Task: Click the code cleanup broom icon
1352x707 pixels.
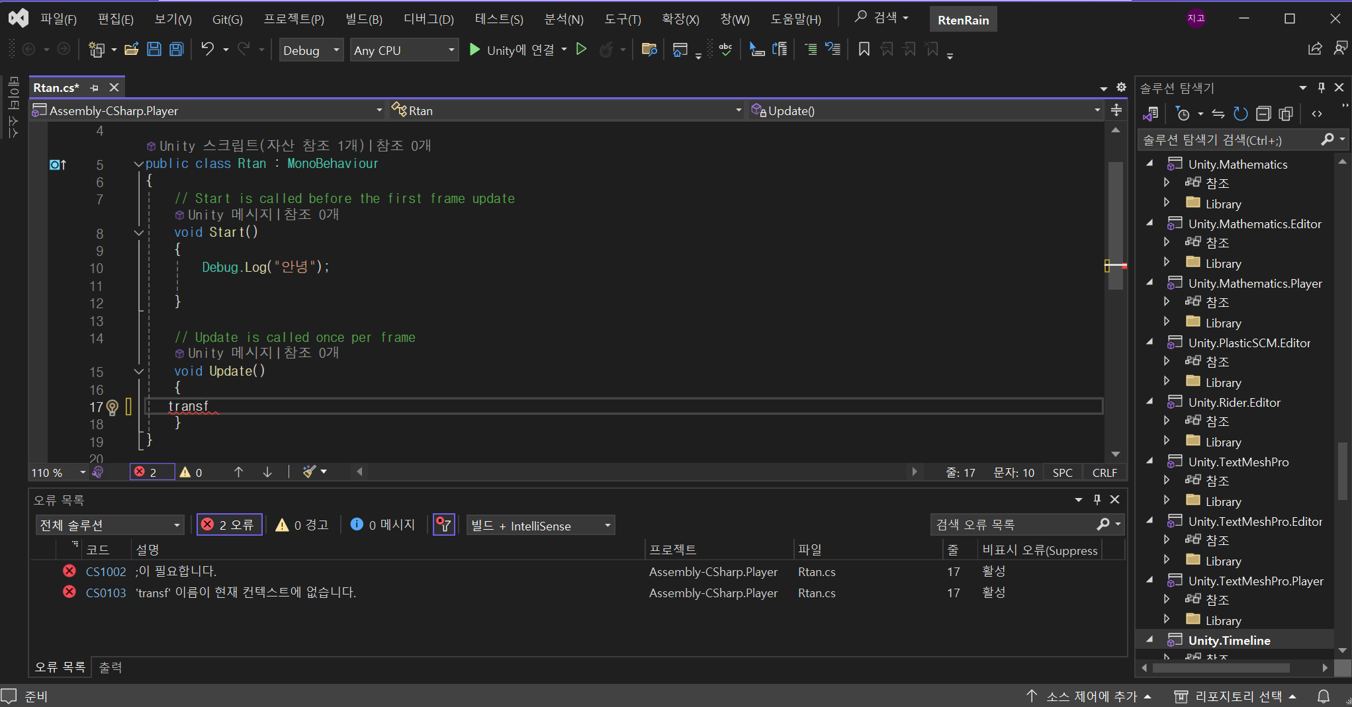Action: pyautogui.click(x=310, y=472)
